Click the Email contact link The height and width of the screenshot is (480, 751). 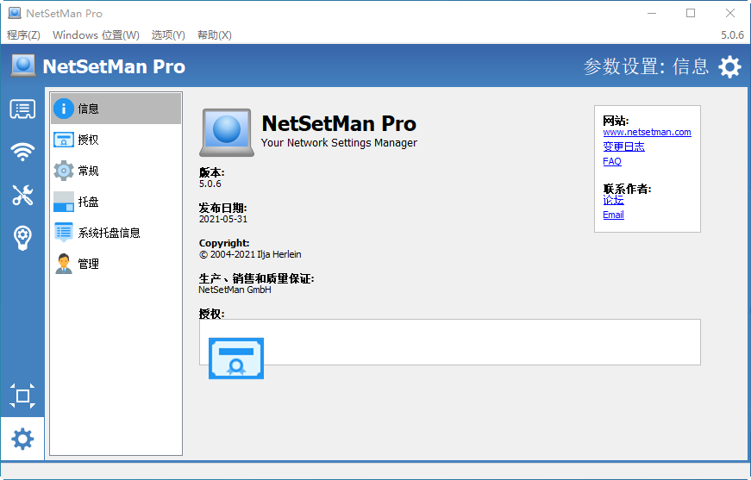pos(613,215)
